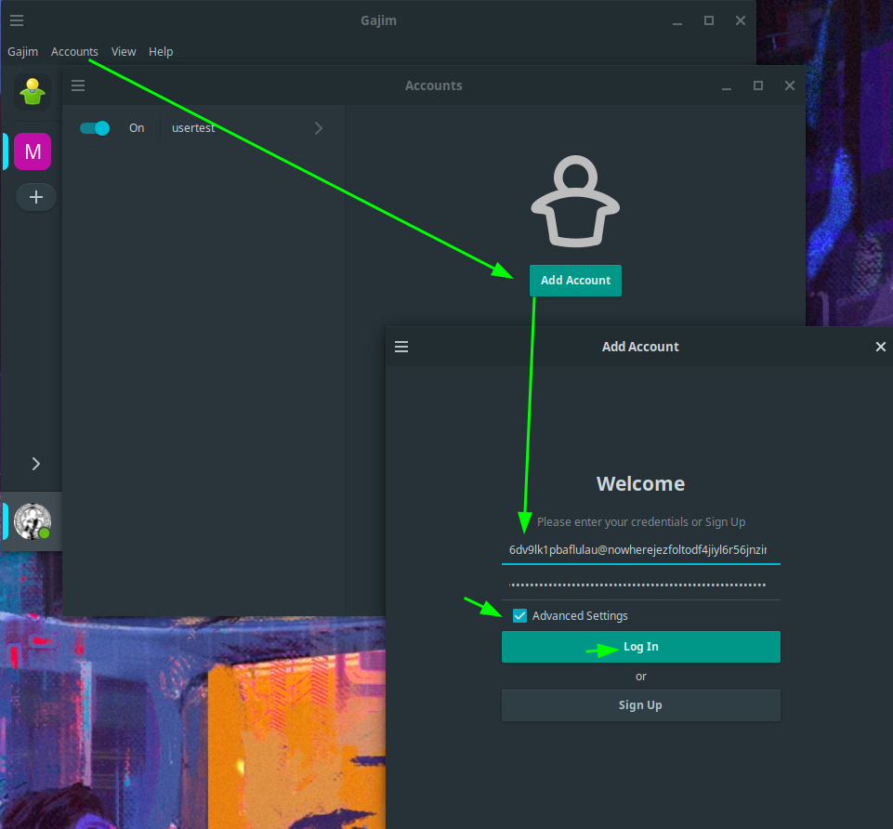Click 'Please enter your credentials or Sign Up' text

pyautogui.click(x=640, y=522)
